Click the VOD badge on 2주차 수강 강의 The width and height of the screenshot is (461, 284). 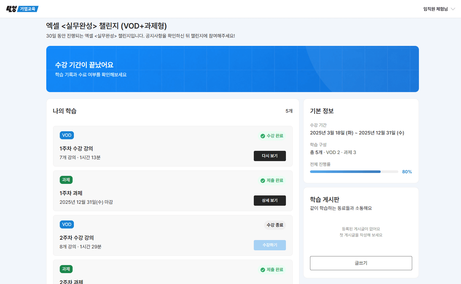click(67, 225)
